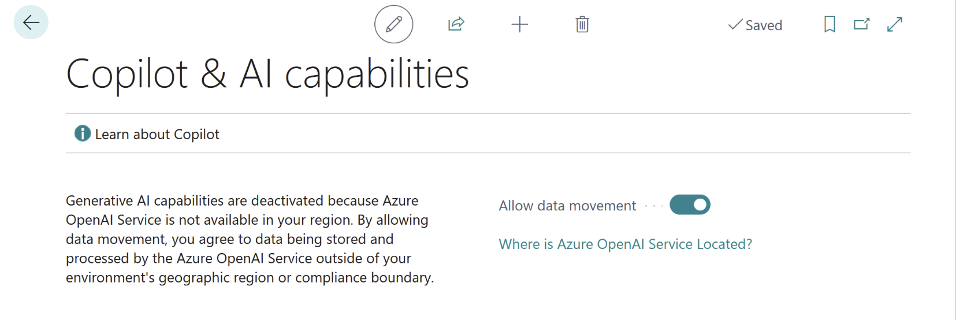Click the Saved status text

click(764, 25)
